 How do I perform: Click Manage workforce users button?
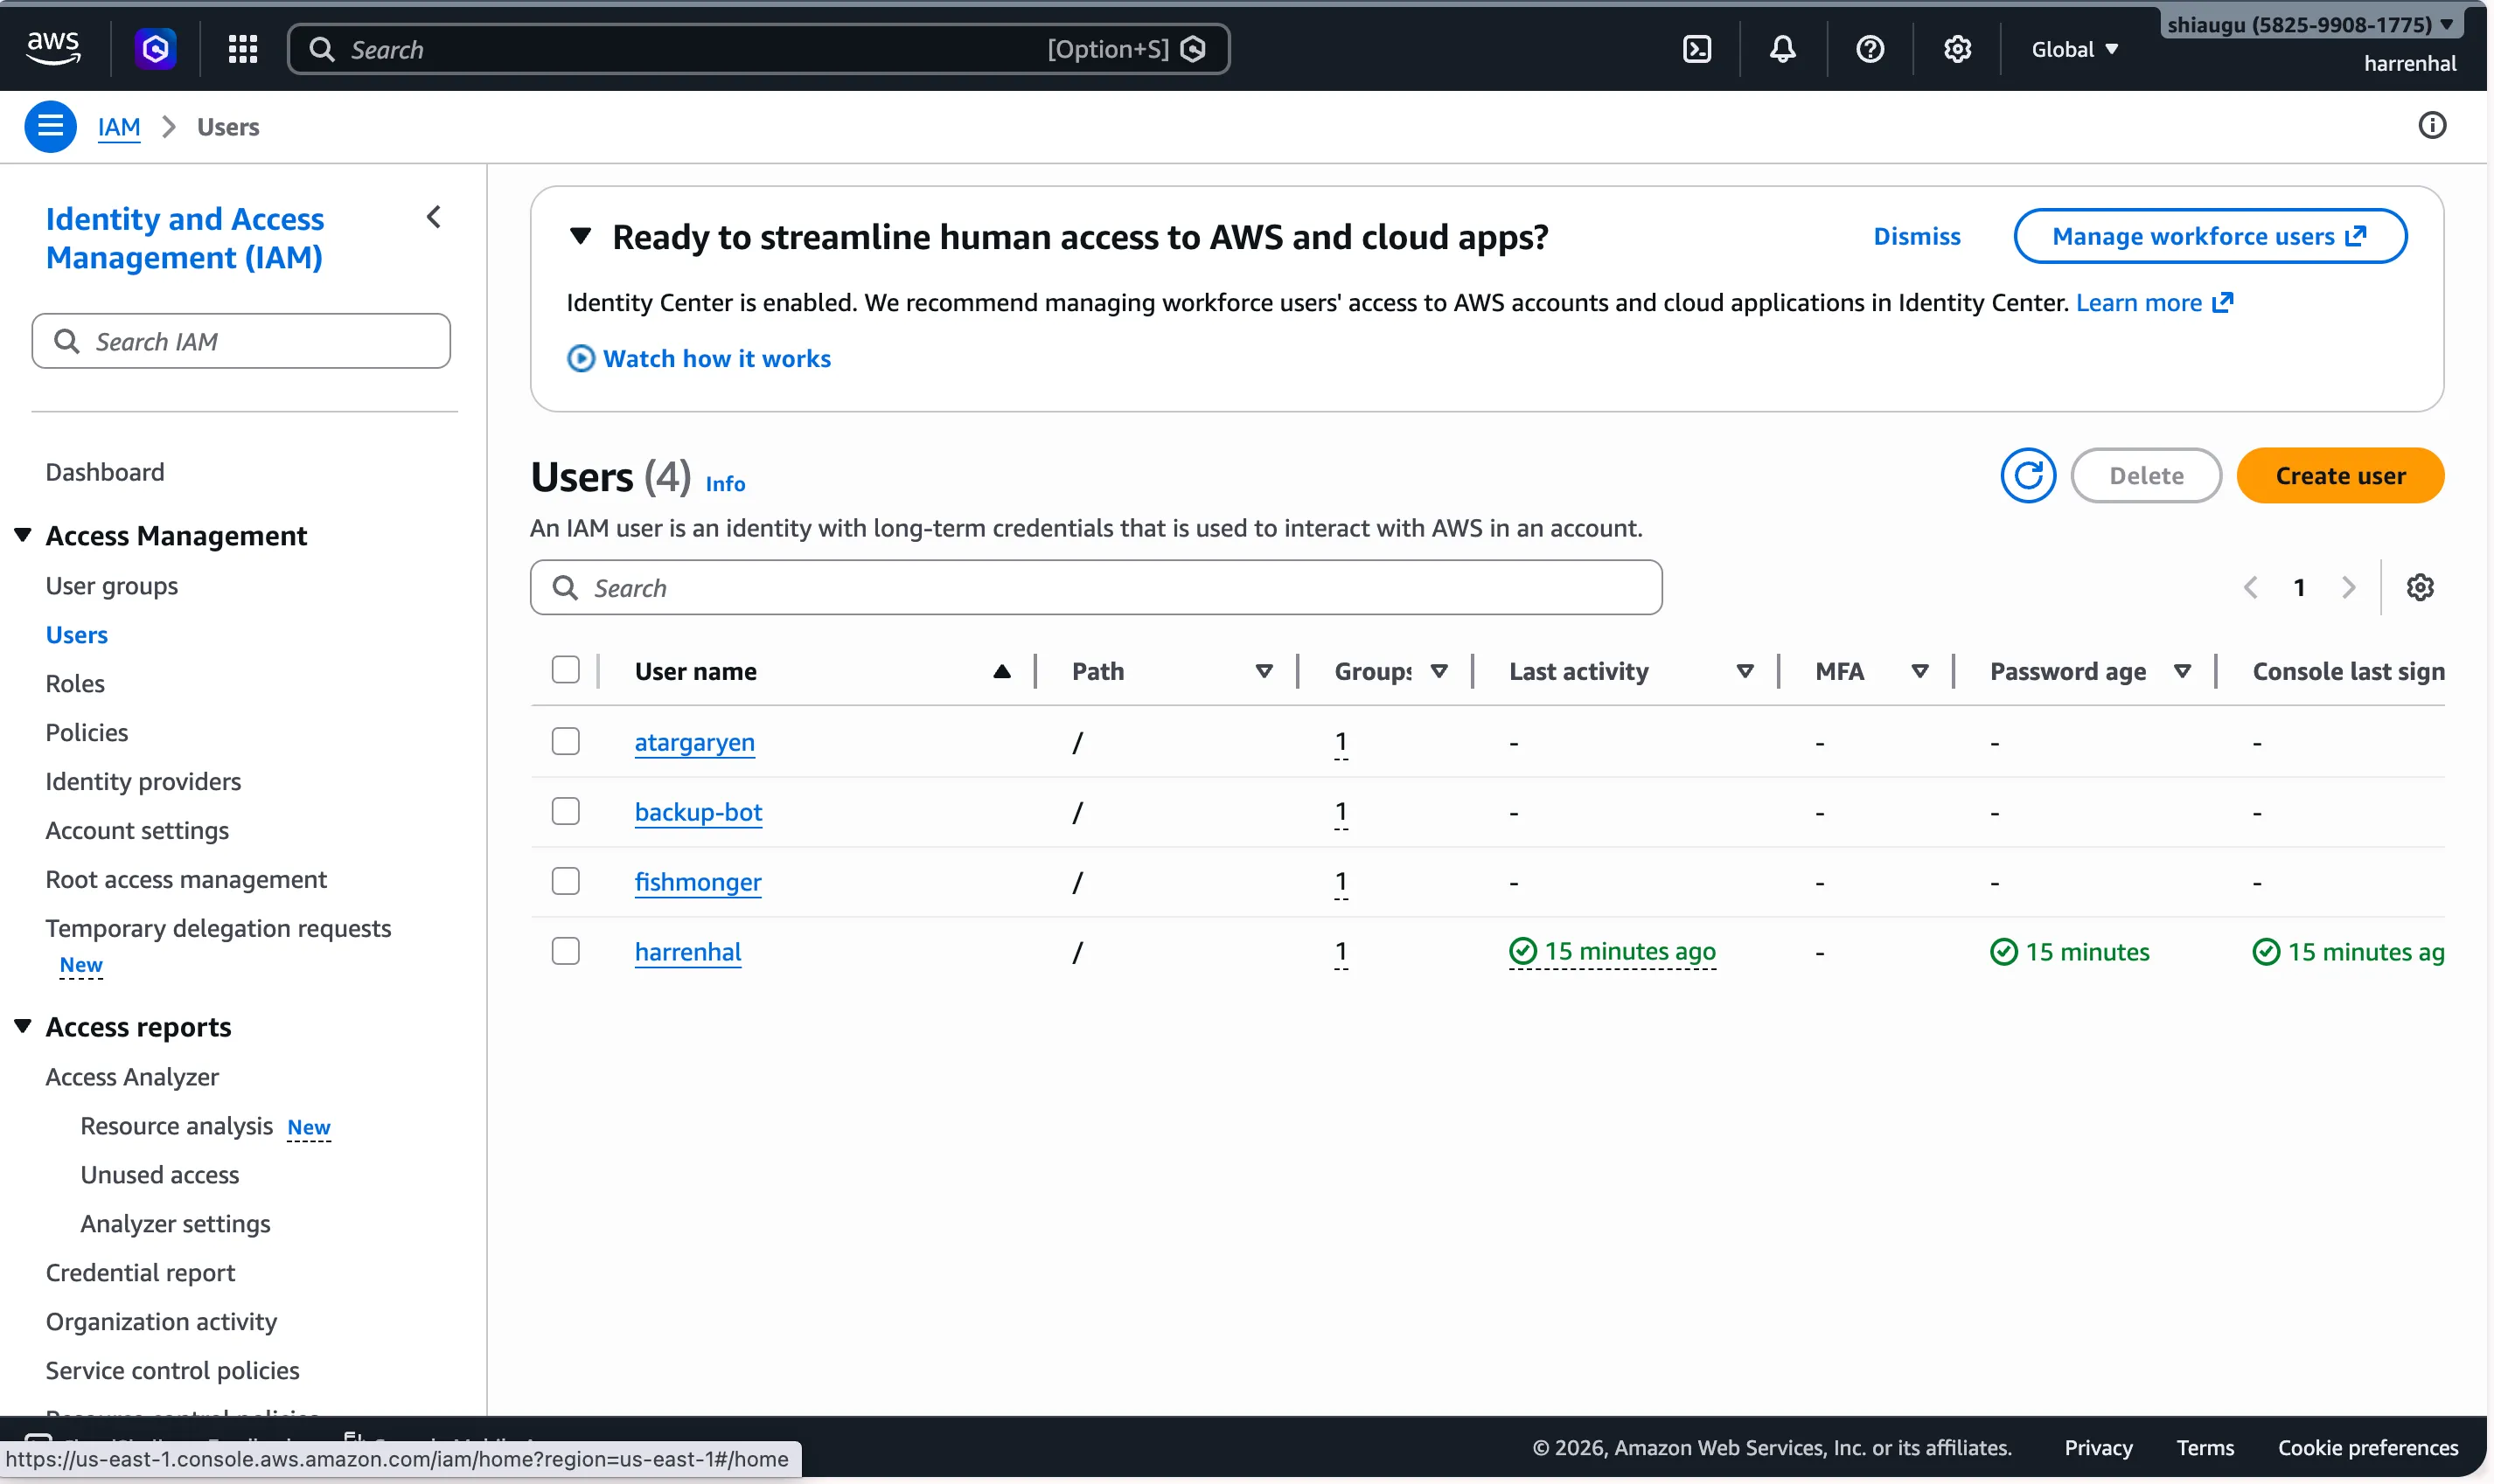pyautogui.click(x=2210, y=236)
